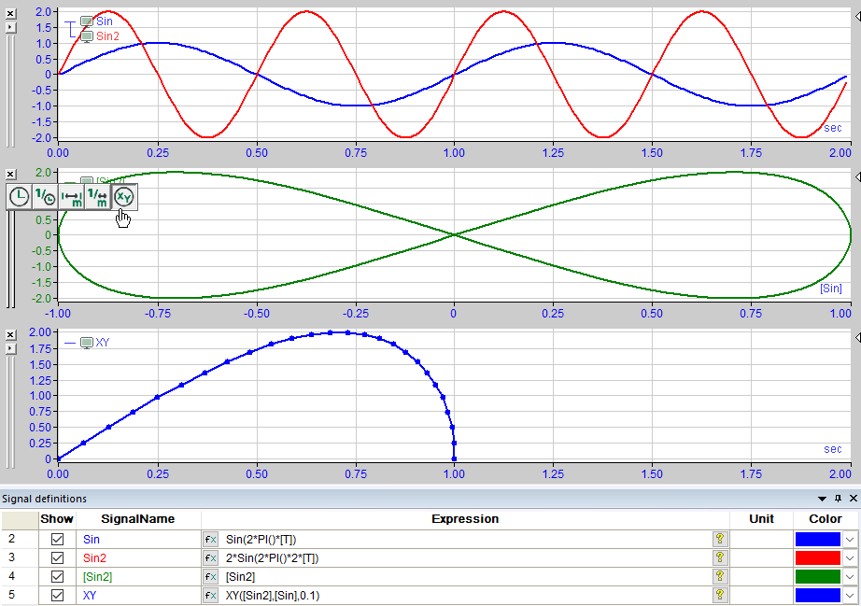This screenshot has height=606, width=861.
Task: Click the Sin legend label in top graph
Action: (x=105, y=21)
